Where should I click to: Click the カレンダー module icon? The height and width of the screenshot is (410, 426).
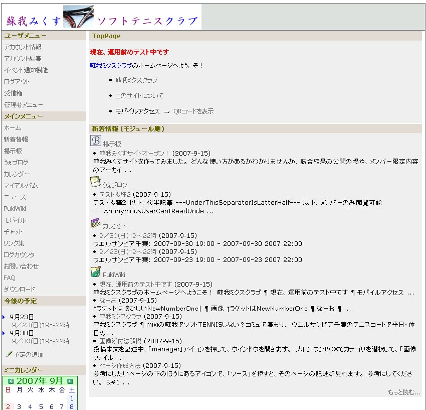[x=95, y=223]
